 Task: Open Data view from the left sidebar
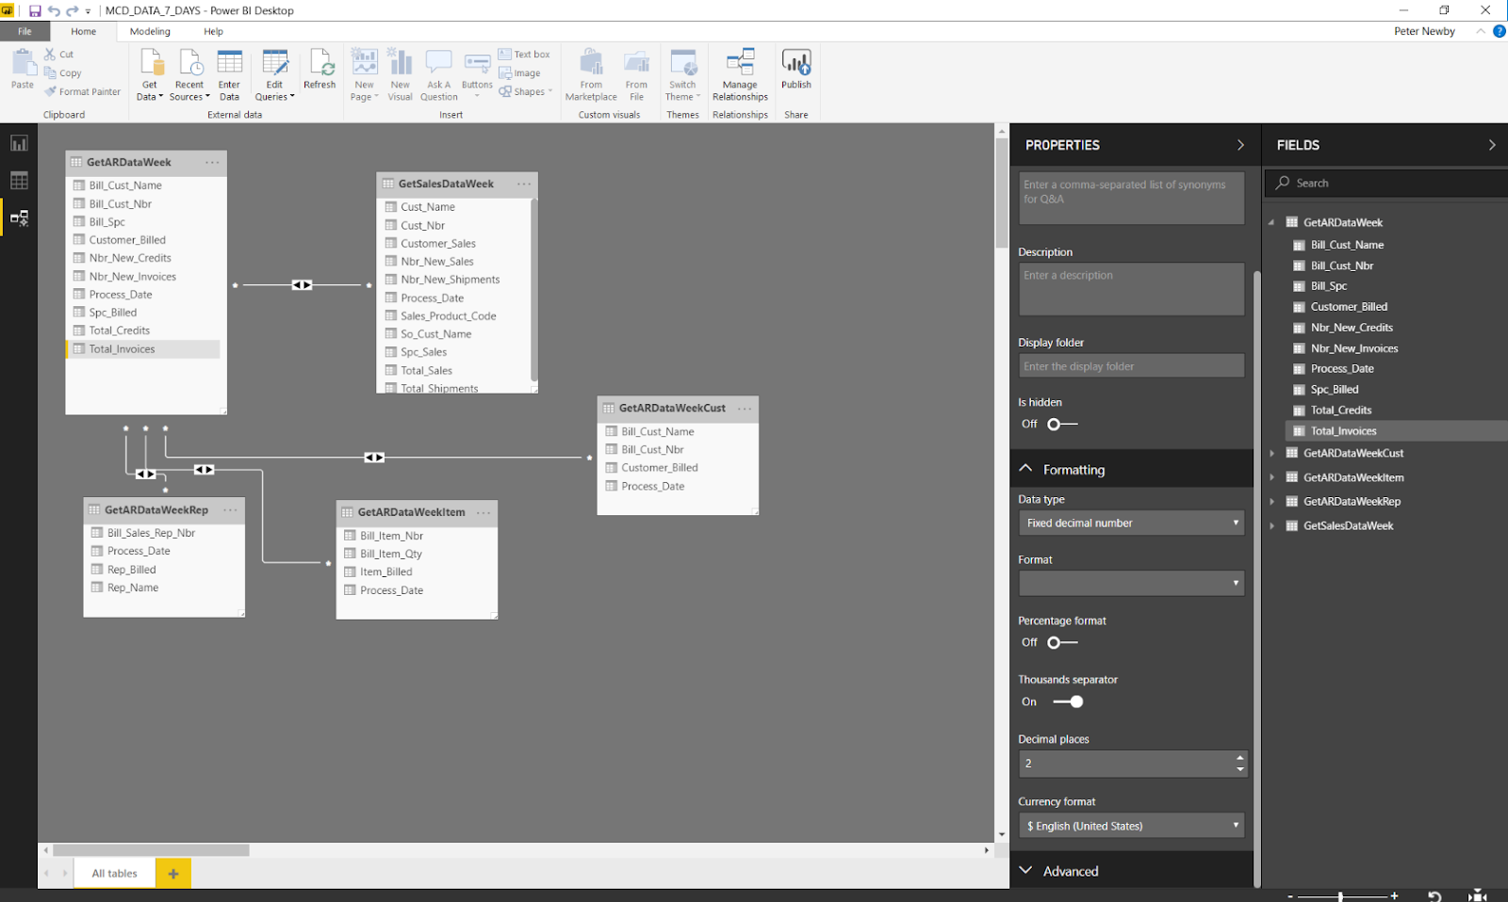pos(19,180)
